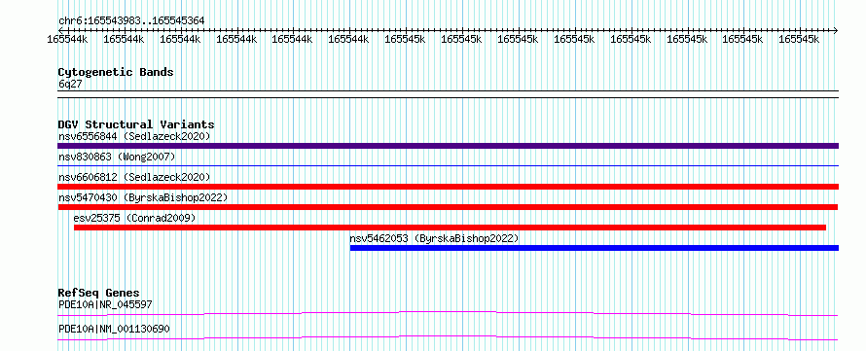Open the nsv5470430 (ByrskaBishop2022) variant label
The width and height of the screenshot is (866, 351).
pos(142,197)
